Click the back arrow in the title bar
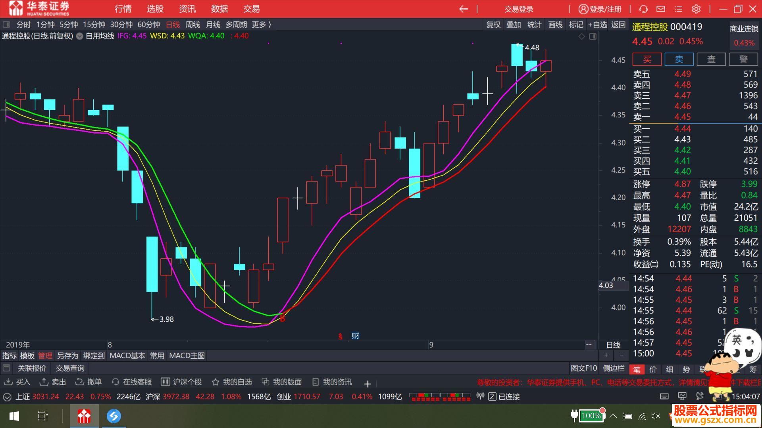Screen dimensions: 762x428 [463, 9]
